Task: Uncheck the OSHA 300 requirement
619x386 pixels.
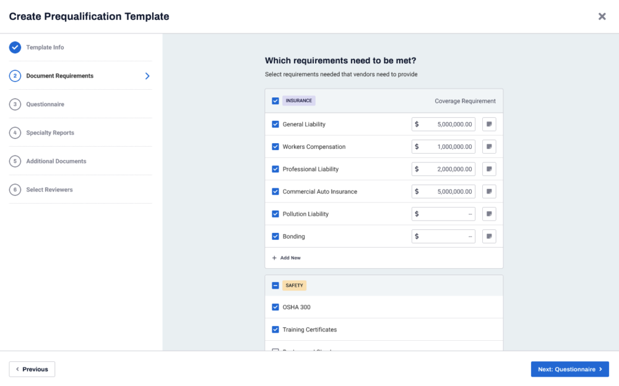Action: coord(275,307)
